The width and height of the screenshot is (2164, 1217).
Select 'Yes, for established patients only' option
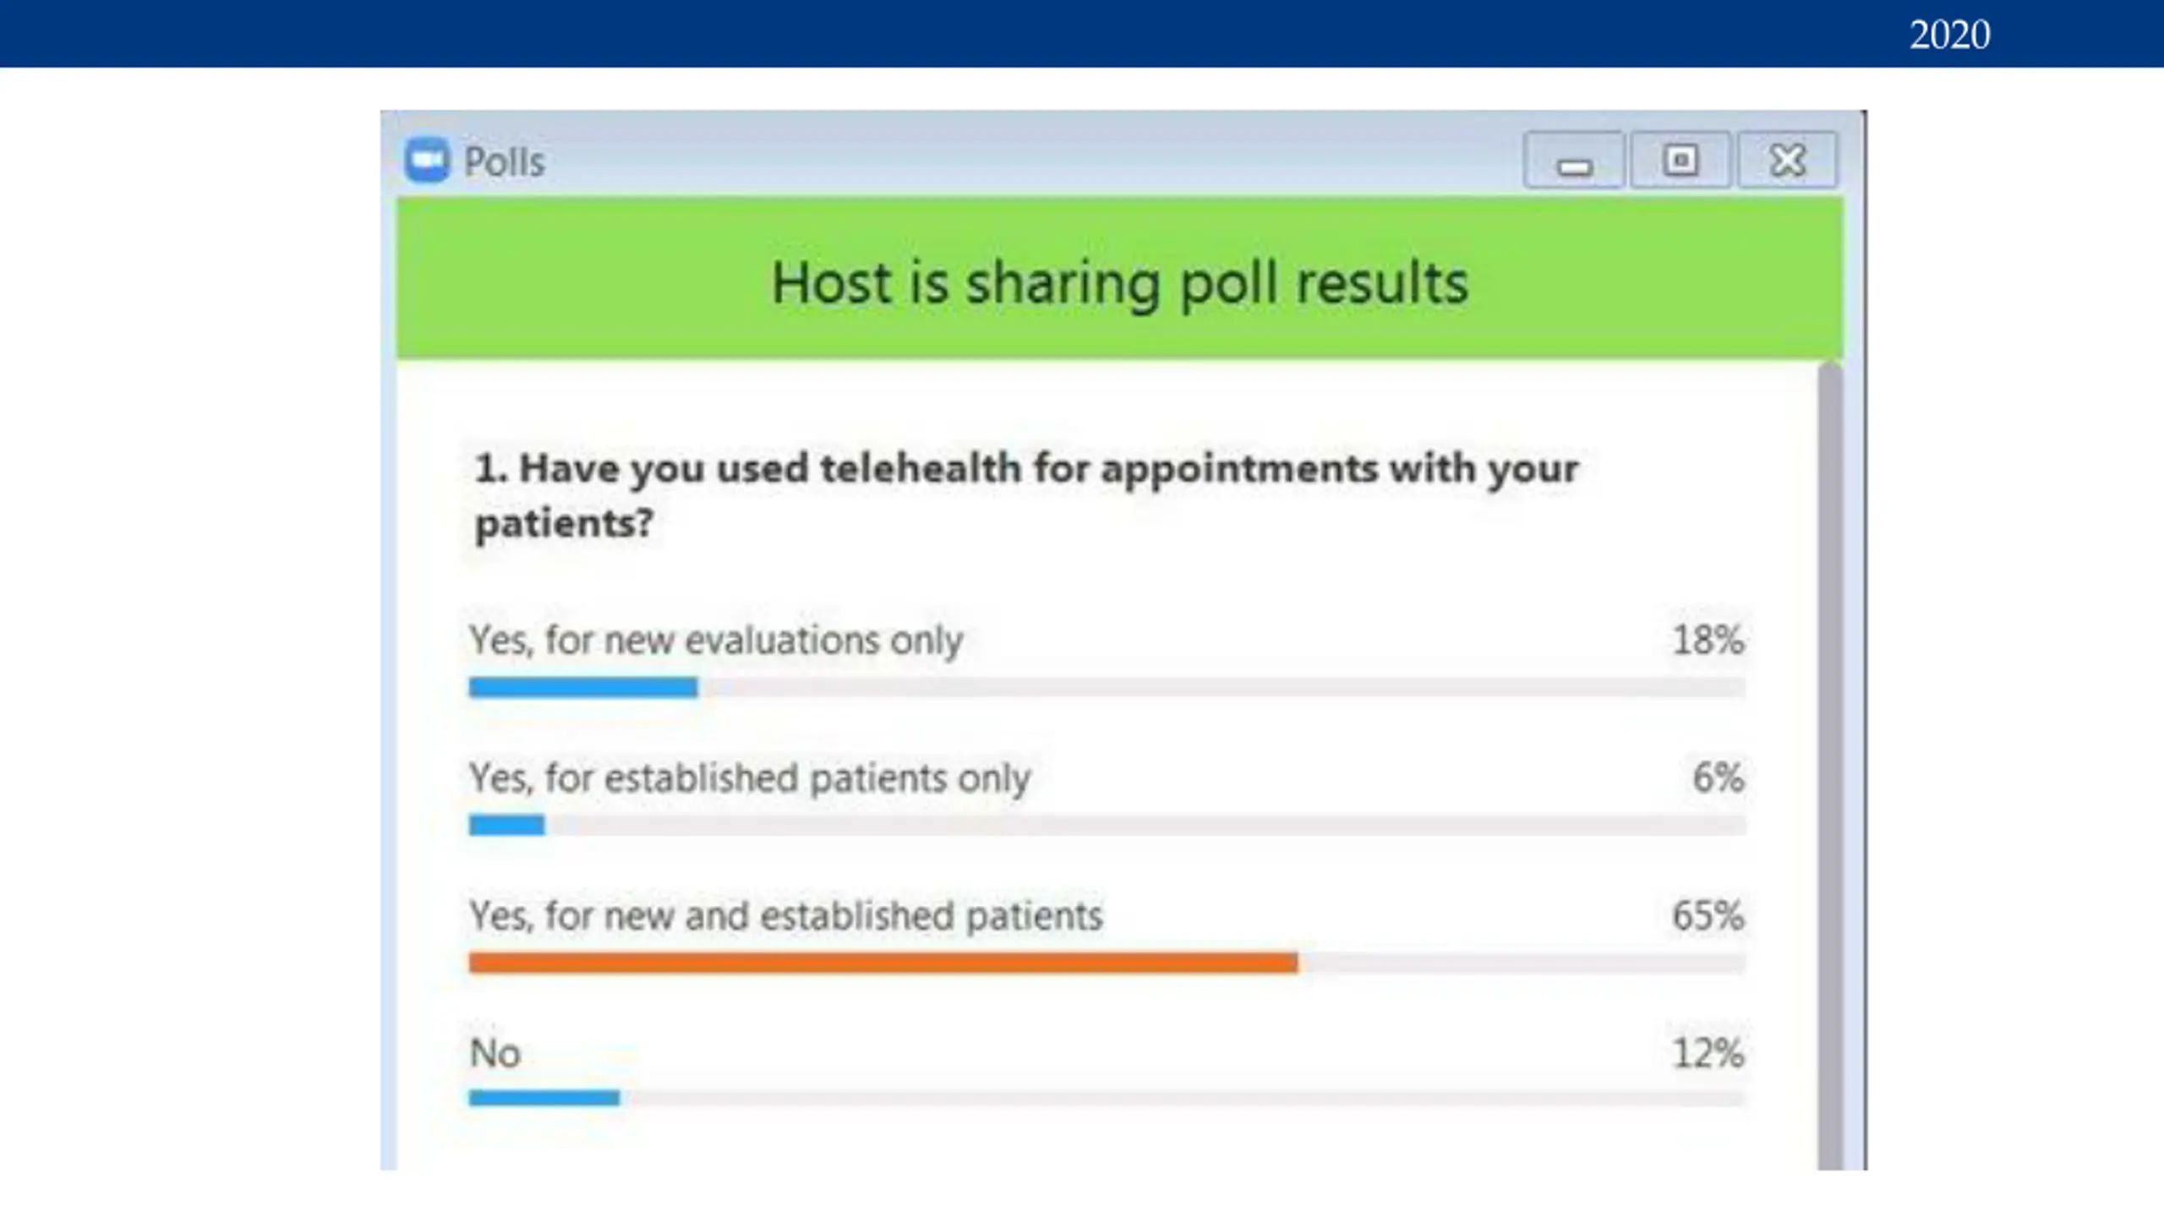pyautogui.click(x=750, y=778)
